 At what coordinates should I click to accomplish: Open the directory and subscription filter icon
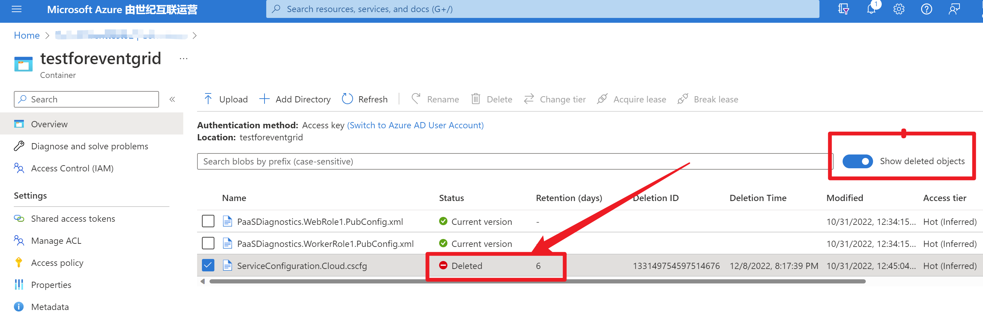843,9
